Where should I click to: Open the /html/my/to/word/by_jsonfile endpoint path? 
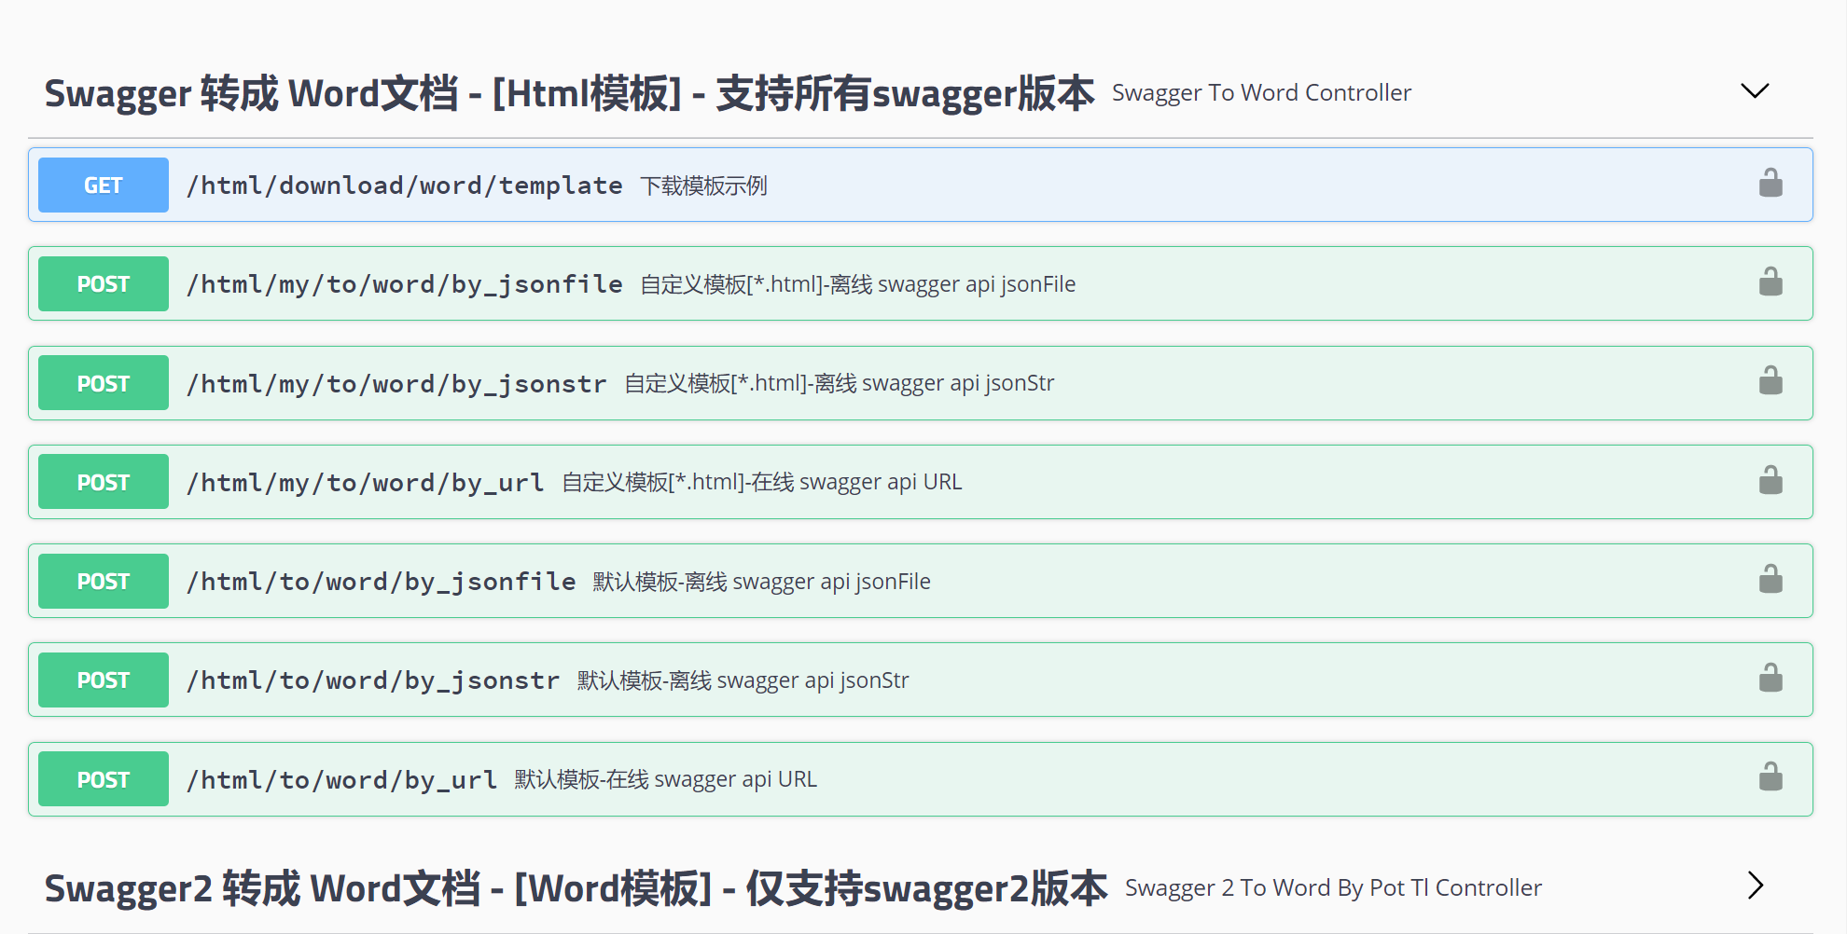pyautogui.click(x=404, y=284)
